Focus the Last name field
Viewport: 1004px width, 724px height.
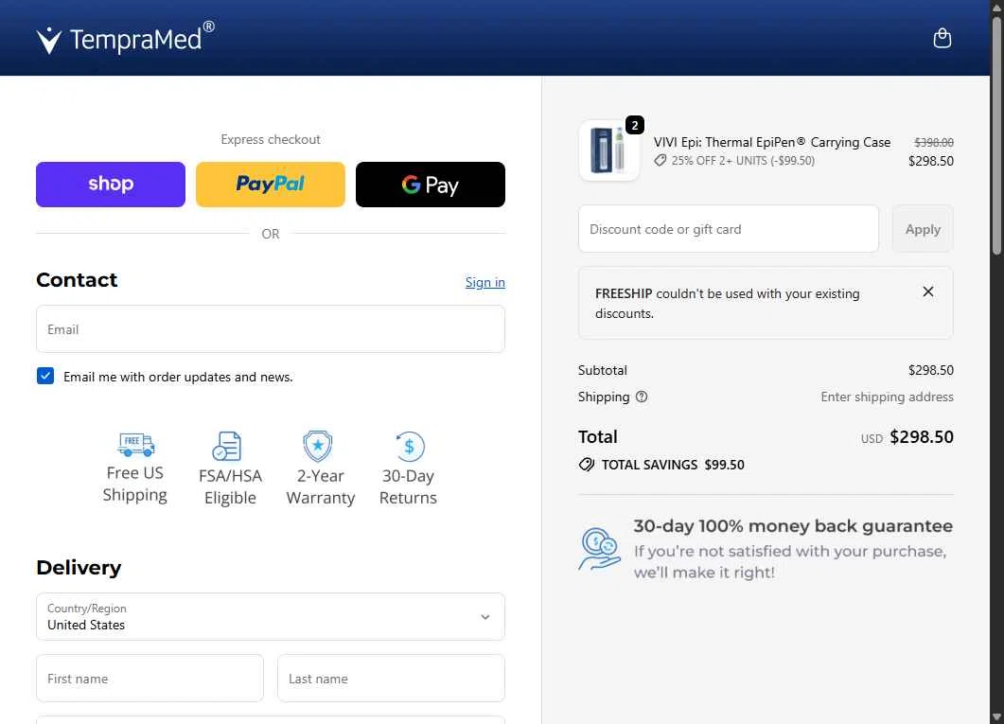pos(391,678)
